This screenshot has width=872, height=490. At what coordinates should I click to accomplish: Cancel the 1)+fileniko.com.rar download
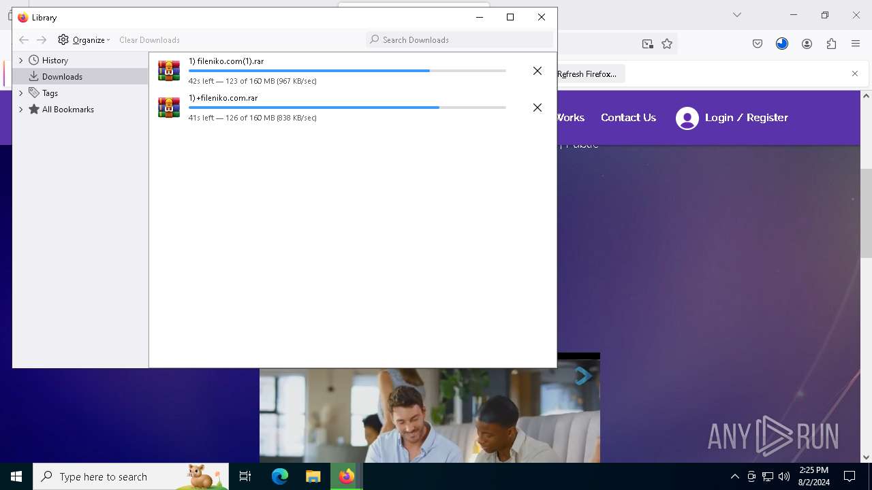pos(538,108)
